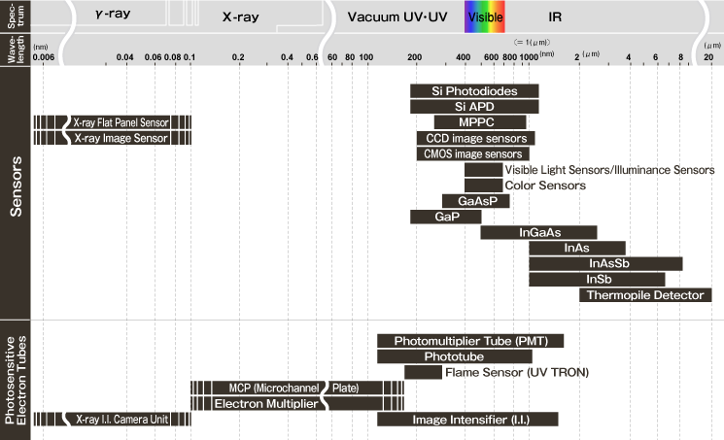
Task: Click the CMOS image sensors bar
Action: click(471, 153)
